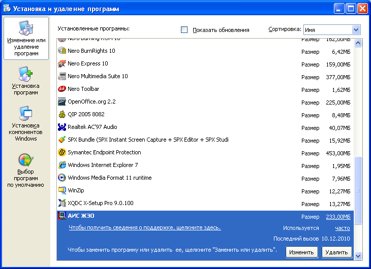Click the 453,00МБ size value
Image resolution: width=371 pixels, height=269 pixels.
tap(338, 153)
